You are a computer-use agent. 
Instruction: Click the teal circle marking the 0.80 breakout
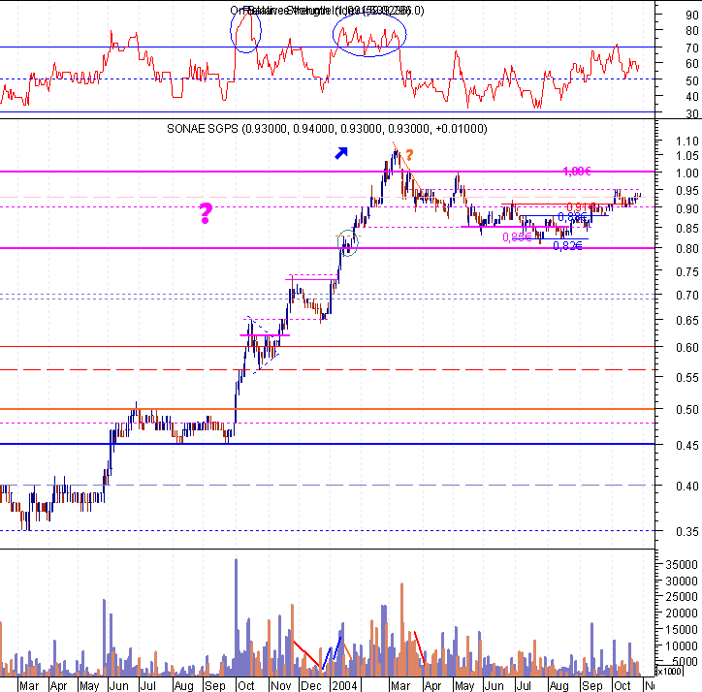348,243
